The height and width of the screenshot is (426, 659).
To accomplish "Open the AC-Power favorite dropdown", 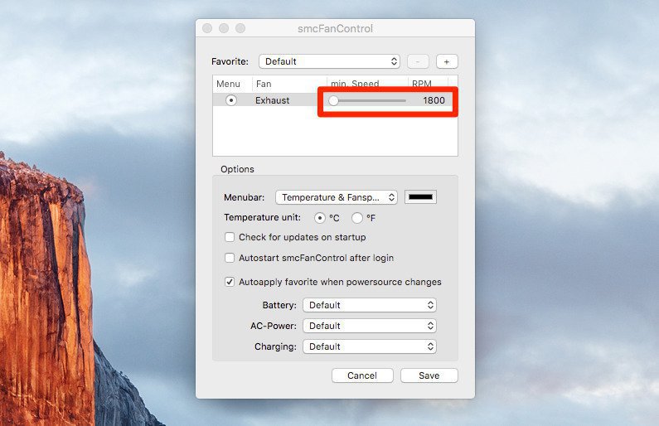I will tap(370, 326).
